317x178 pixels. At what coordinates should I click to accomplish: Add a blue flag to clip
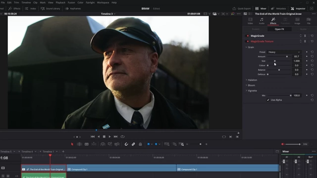point(149,144)
